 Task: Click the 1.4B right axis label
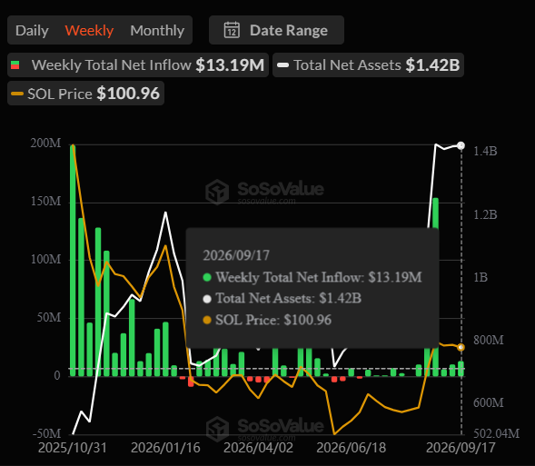pos(485,151)
